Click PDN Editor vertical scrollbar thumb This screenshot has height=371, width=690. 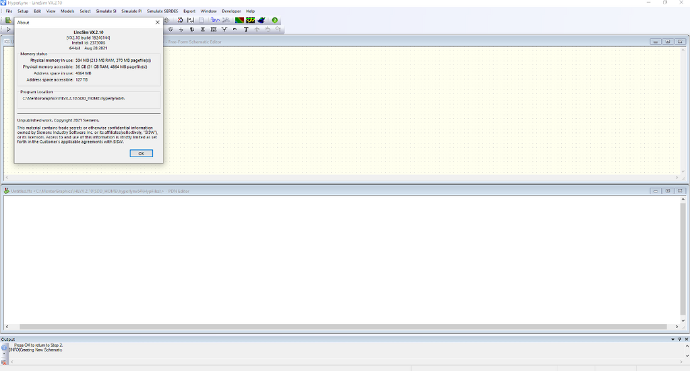pos(683,259)
